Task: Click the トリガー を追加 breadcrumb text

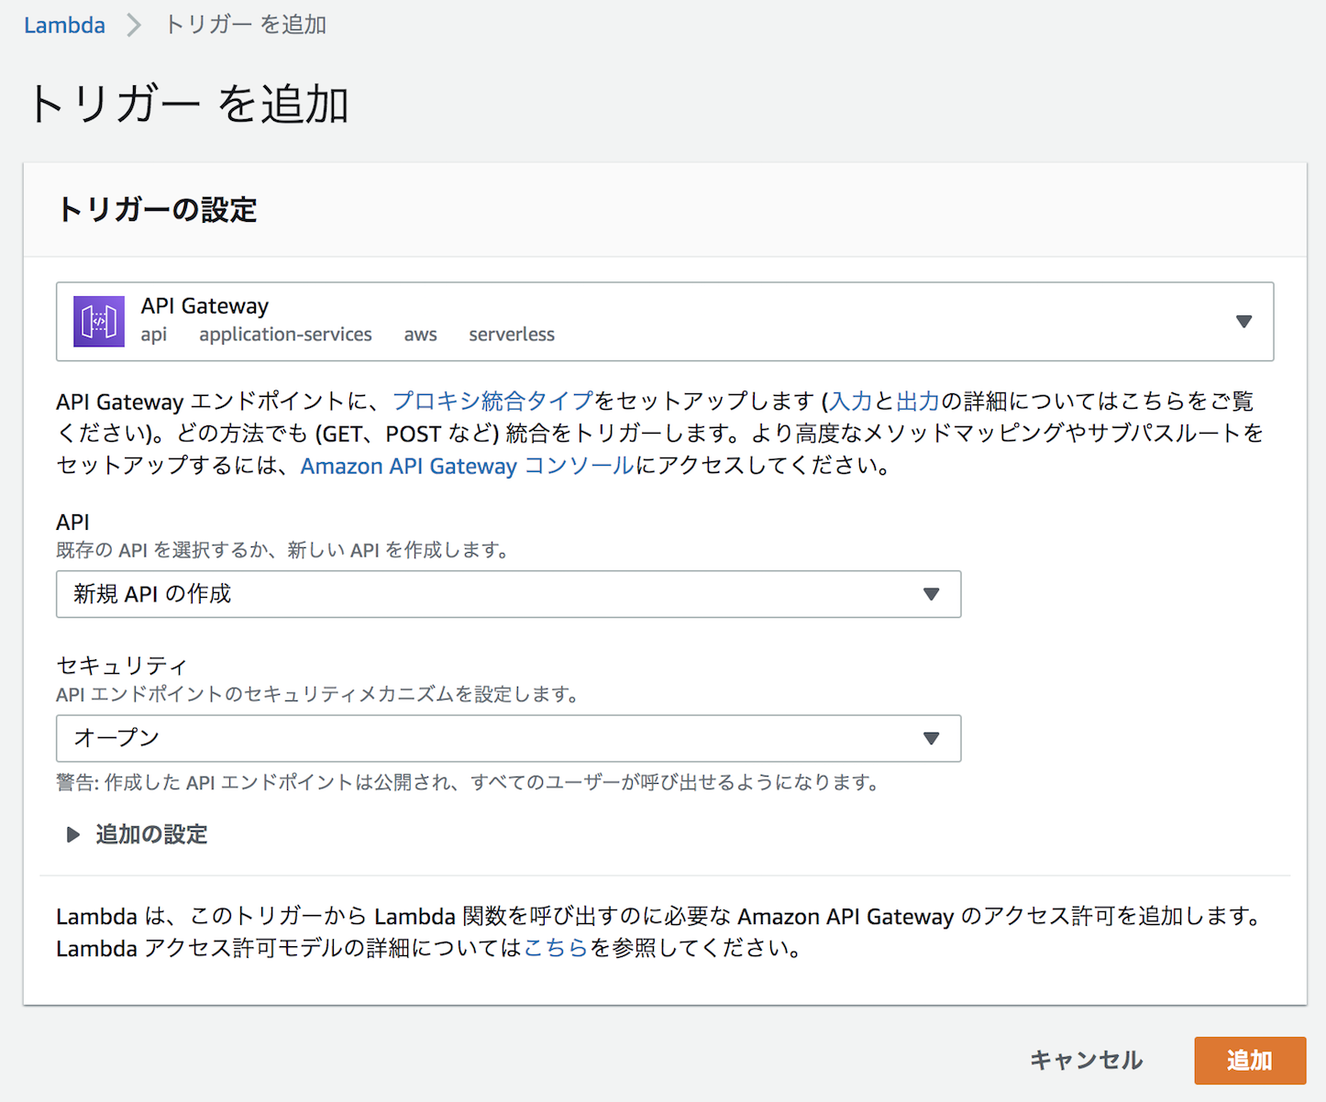Action: [246, 25]
